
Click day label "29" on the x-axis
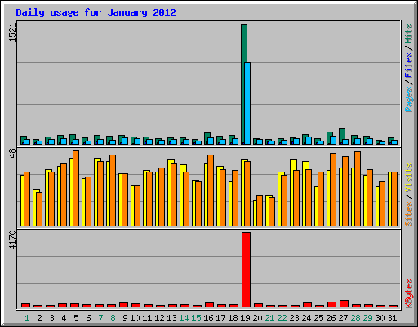(367, 318)
